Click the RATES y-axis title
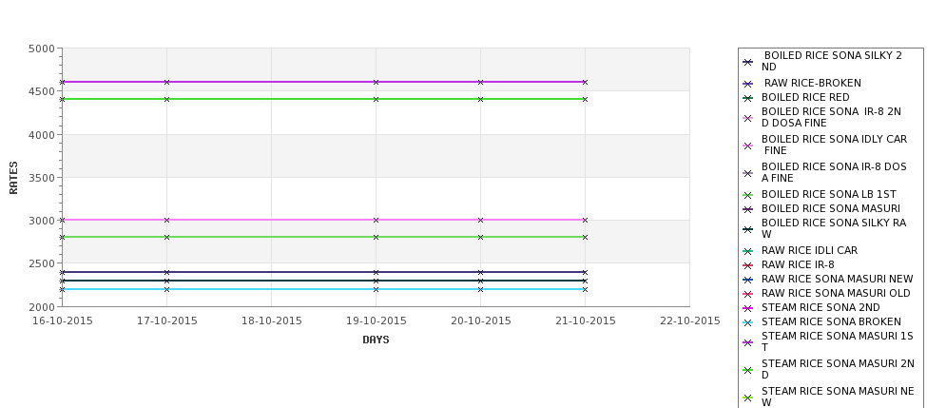927x408 pixels. [x=13, y=178]
